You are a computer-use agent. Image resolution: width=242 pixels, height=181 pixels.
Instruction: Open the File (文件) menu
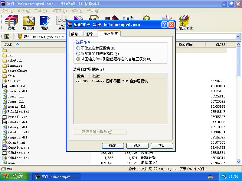click(x=8, y=11)
